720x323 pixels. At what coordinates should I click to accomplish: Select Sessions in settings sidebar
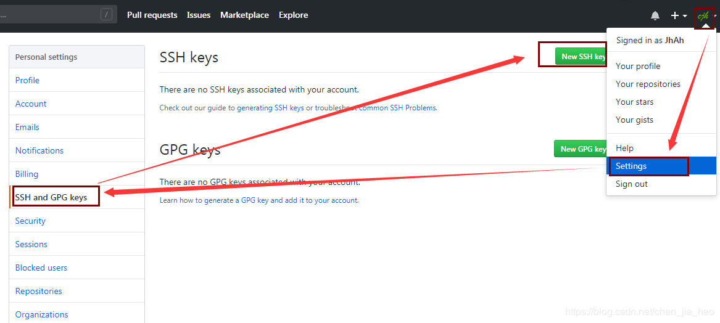click(x=77, y=244)
